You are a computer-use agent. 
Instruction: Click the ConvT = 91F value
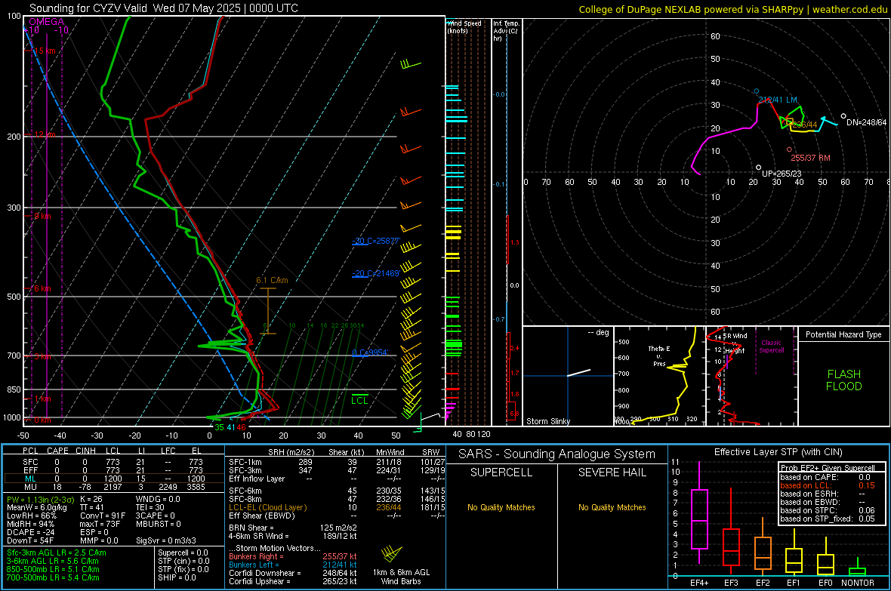(x=103, y=516)
